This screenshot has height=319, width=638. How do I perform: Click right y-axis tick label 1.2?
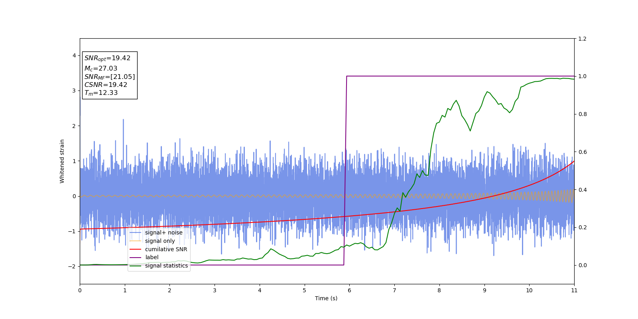582,39
